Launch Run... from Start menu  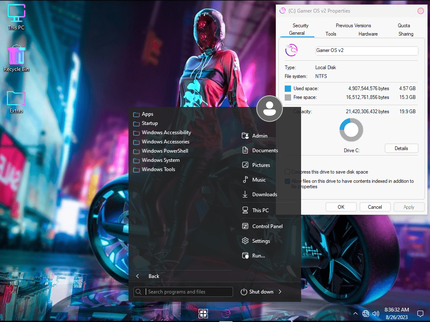click(253, 256)
